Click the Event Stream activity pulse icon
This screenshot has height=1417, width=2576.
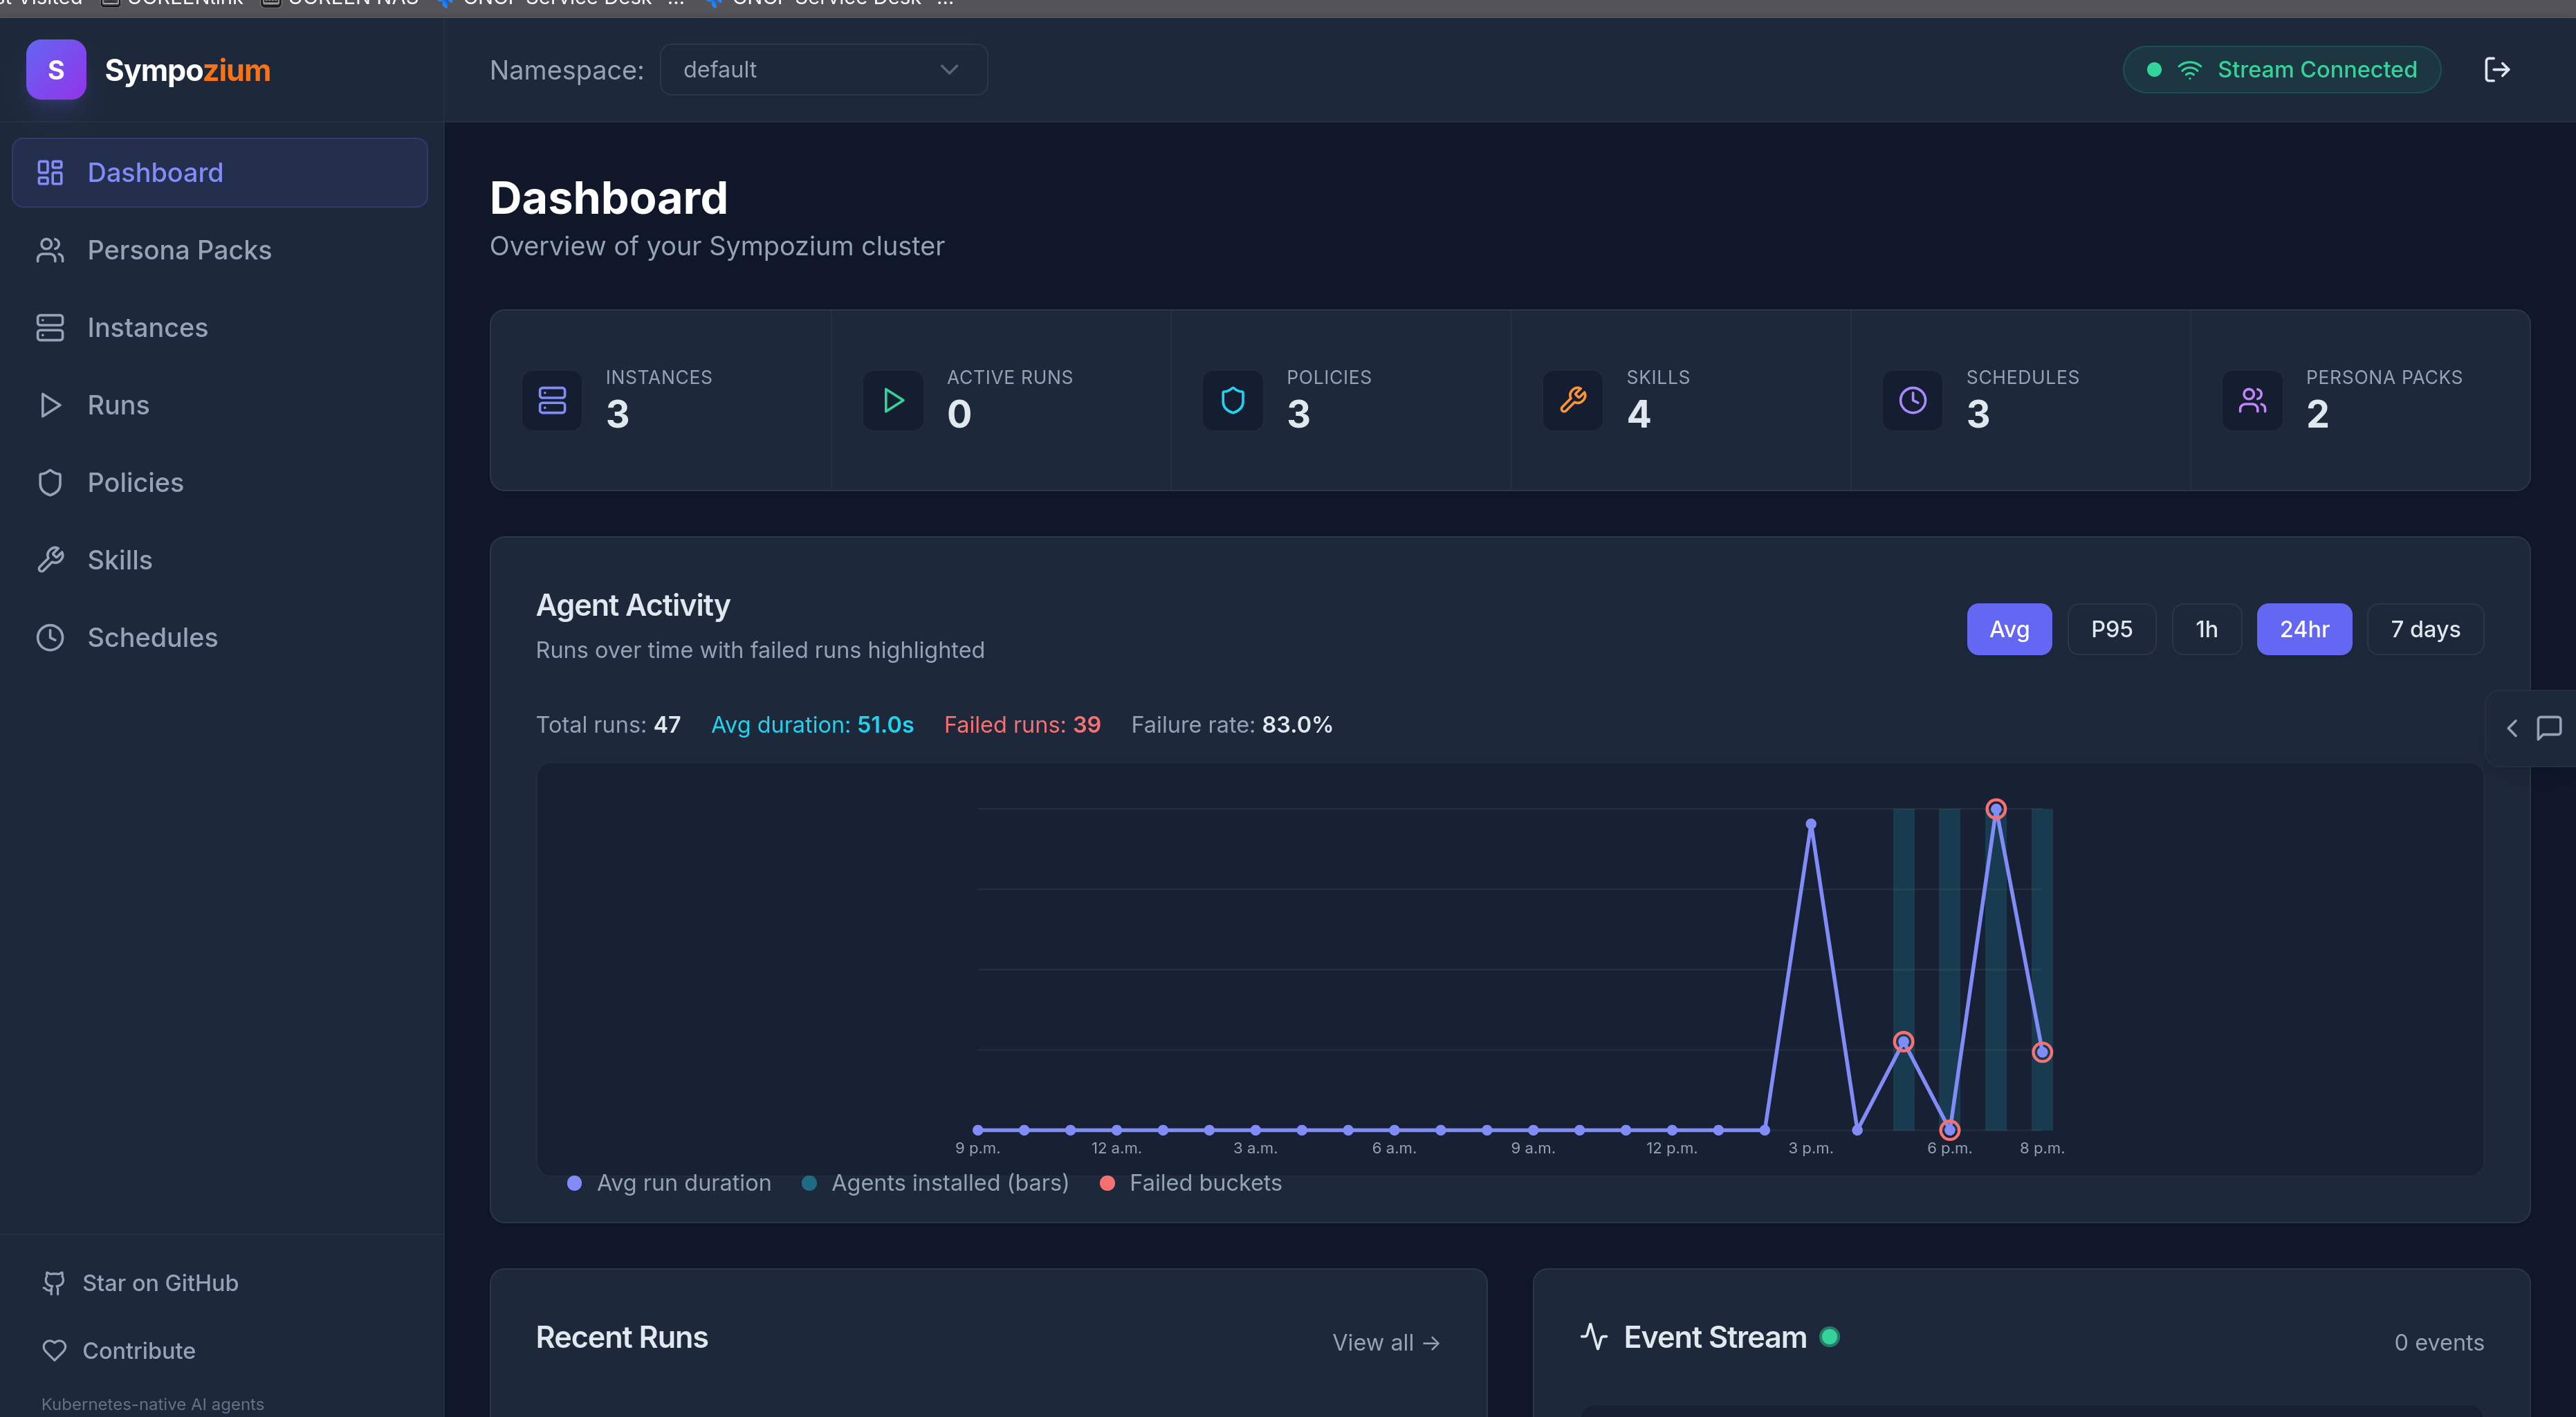(1594, 1337)
